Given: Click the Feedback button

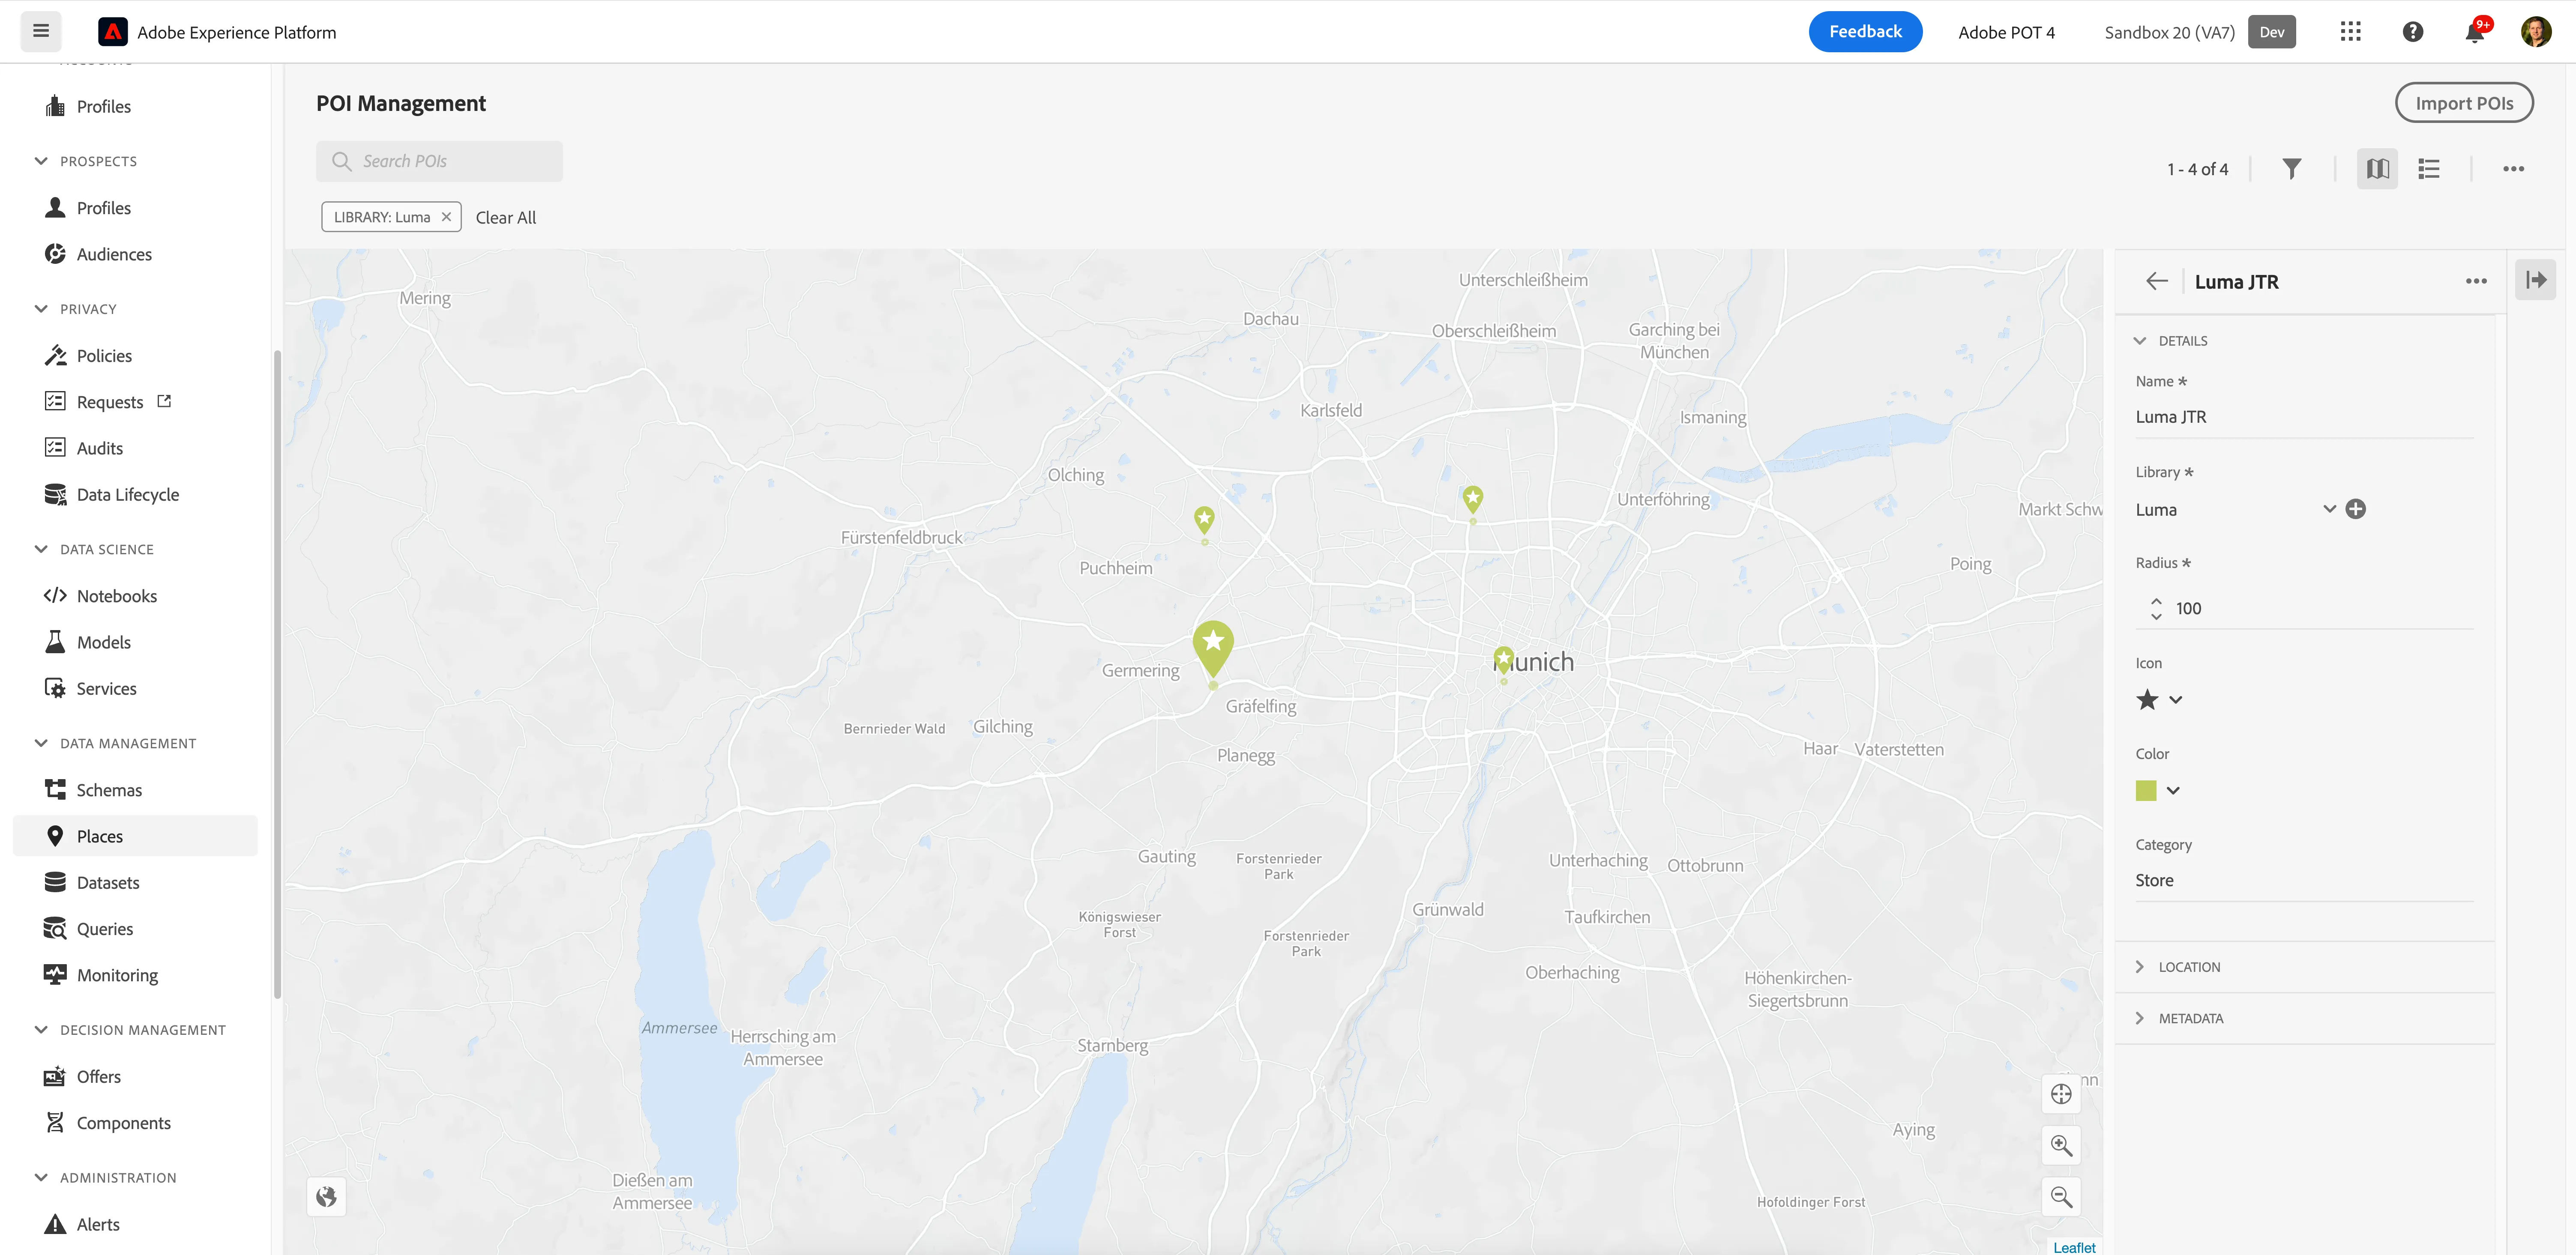Looking at the screenshot, I should pyautogui.click(x=1865, y=32).
